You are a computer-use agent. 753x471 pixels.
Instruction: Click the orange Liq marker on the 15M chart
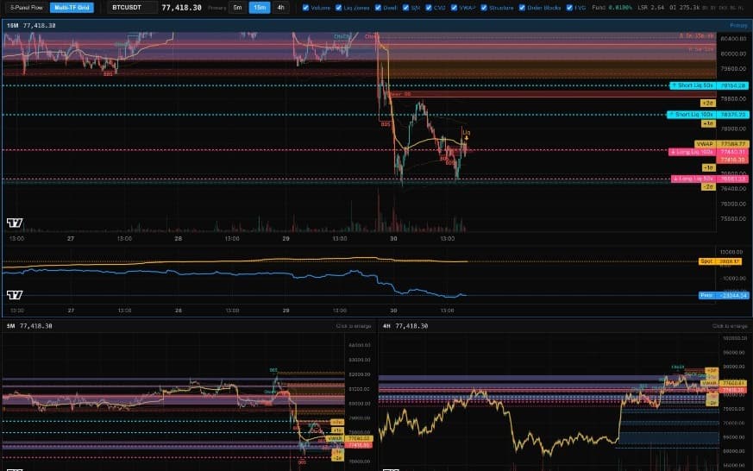[x=466, y=135]
